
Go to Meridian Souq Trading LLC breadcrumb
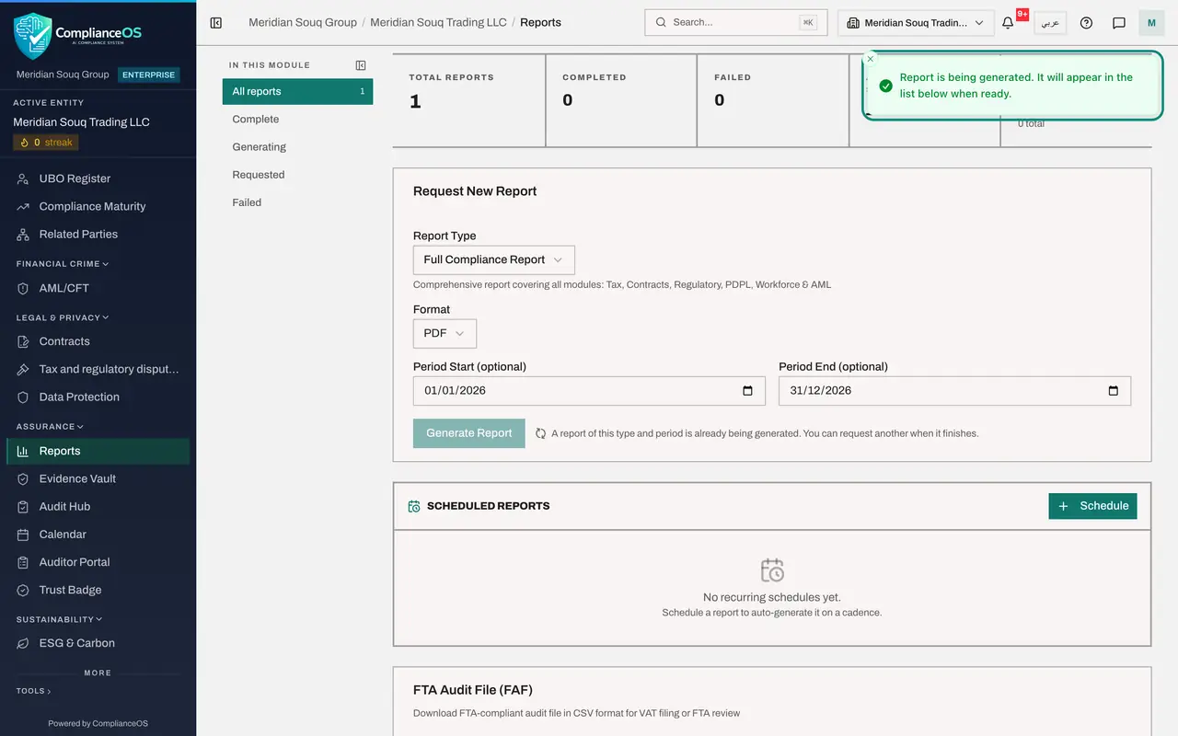438,22
